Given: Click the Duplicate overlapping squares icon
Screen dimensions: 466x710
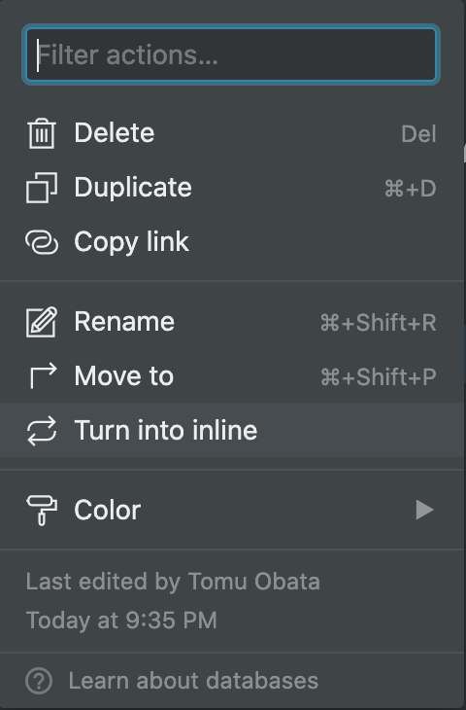Looking at the screenshot, I should pyautogui.click(x=42, y=188).
